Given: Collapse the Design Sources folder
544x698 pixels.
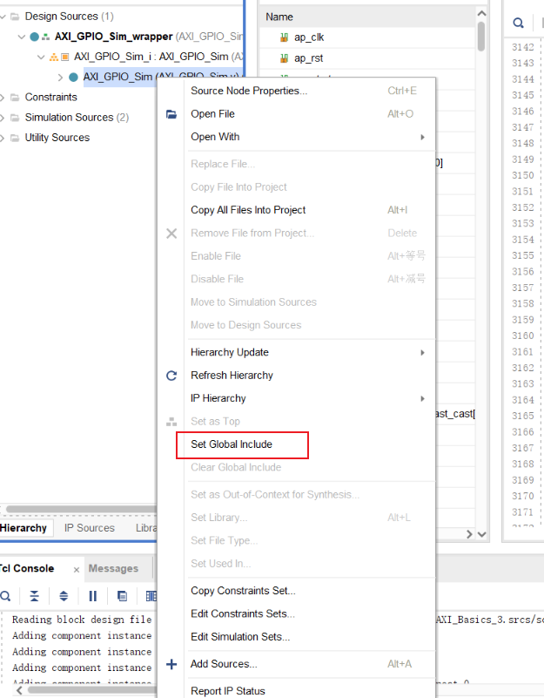Looking at the screenshot, I should (x=3, y=17).
